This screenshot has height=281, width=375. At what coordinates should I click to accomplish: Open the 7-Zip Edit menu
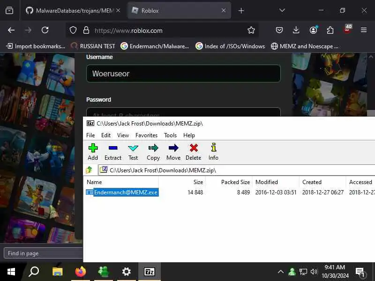pos(106,135)
